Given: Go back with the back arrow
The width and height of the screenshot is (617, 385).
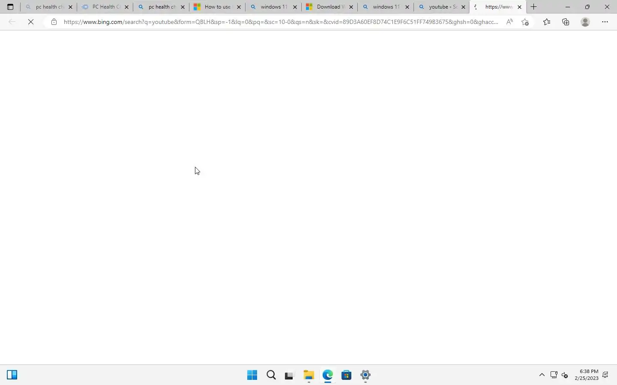Looking at the screenshot, I should tap(12, 22).
